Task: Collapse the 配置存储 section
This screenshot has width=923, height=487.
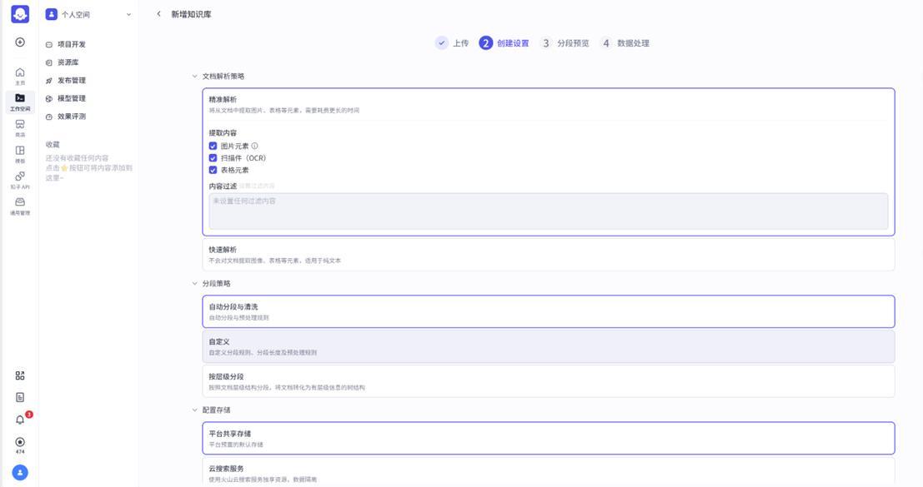Action: (195, 410)
